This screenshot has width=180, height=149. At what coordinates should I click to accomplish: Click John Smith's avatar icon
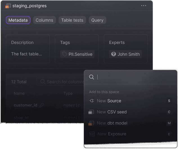pyautogui.click(x=114, y=54)
